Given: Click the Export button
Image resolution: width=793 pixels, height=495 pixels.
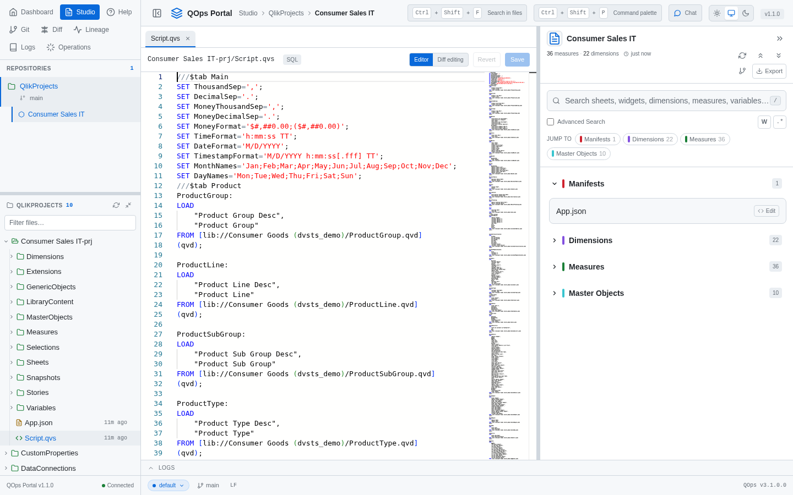Looking at the screenshot, I should click(769, 71).
